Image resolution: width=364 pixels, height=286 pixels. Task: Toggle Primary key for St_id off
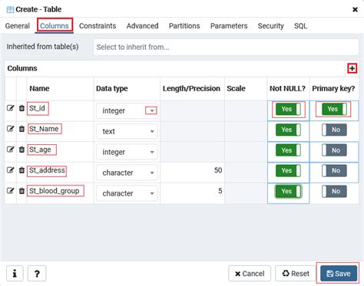[x=334, y=109]
